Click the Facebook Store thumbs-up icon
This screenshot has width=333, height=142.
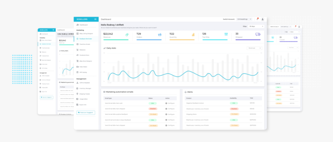click(77, 55)
